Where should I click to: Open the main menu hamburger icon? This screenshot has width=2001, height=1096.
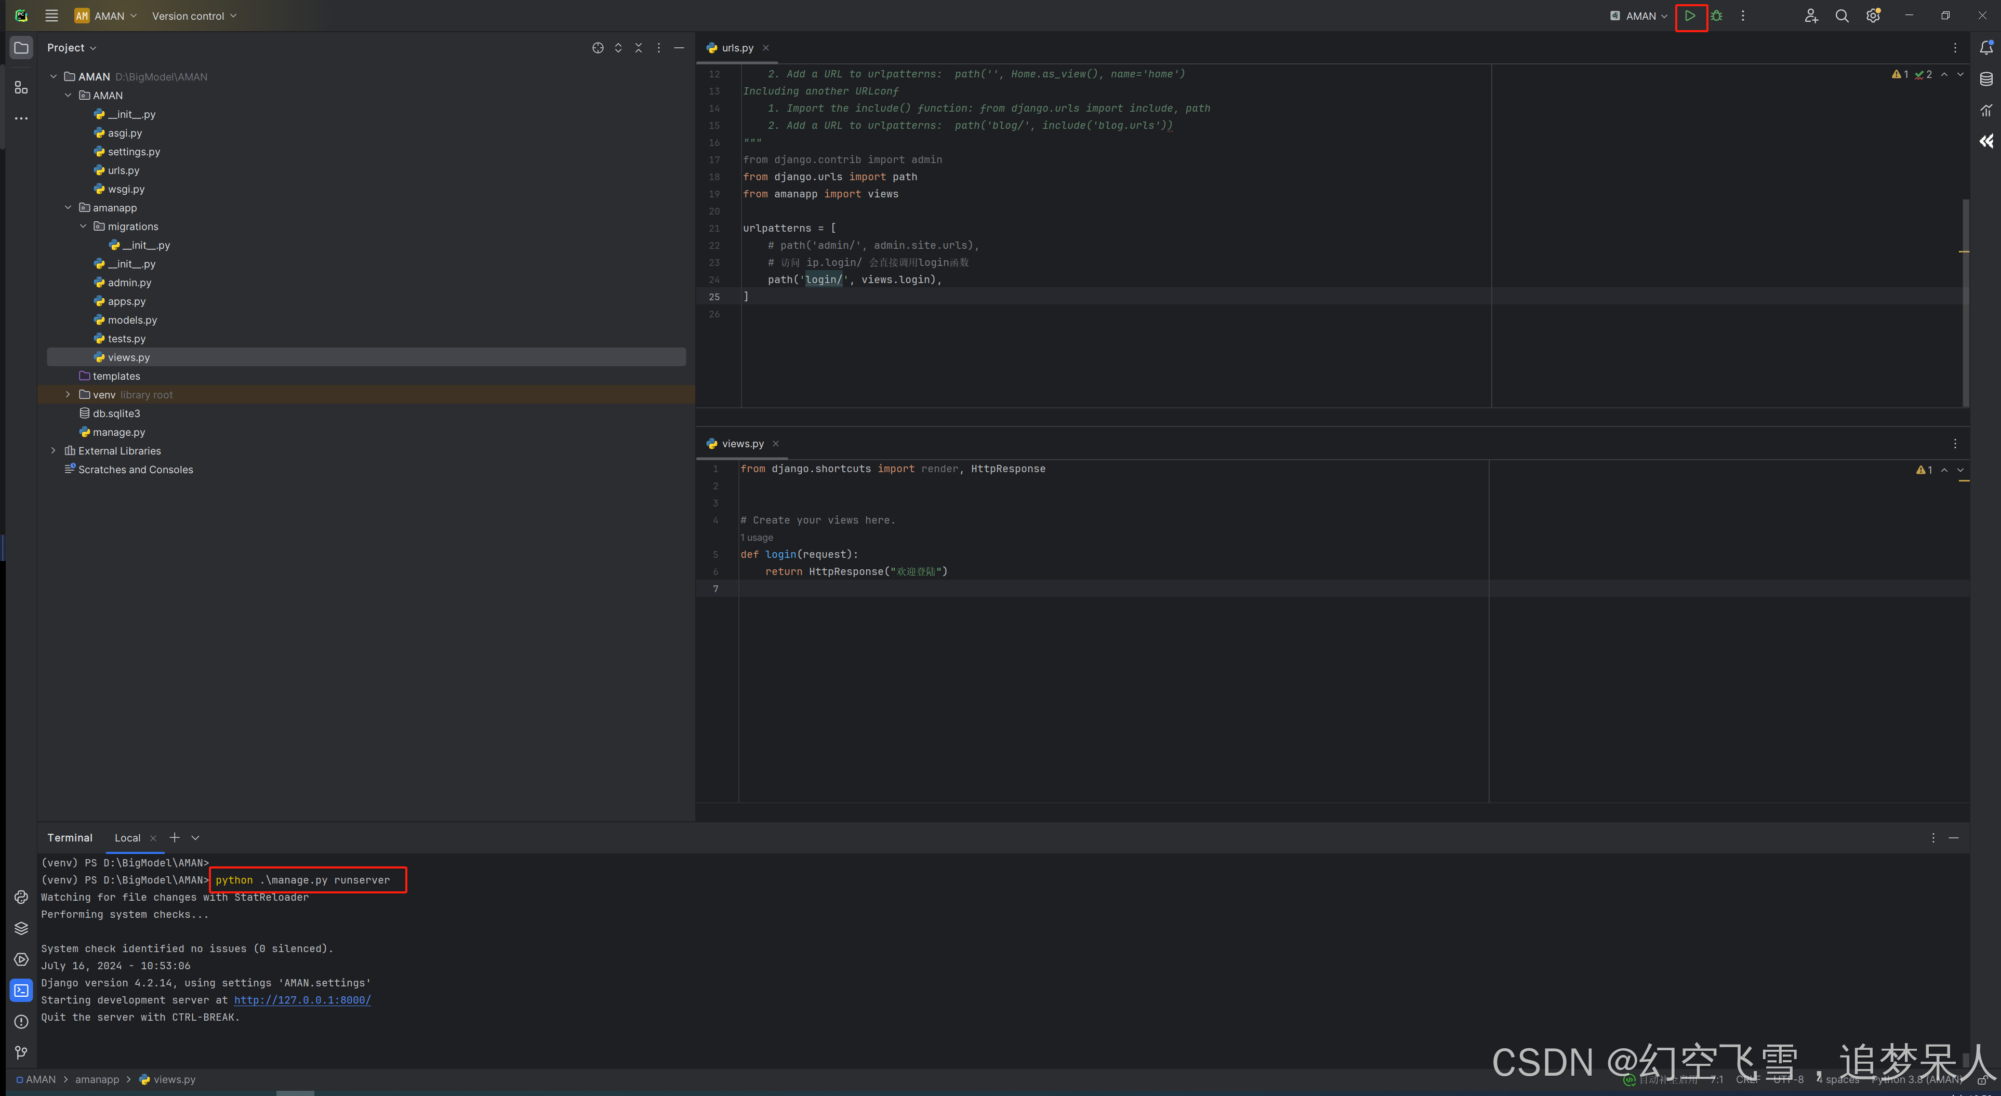click(51, 15)
